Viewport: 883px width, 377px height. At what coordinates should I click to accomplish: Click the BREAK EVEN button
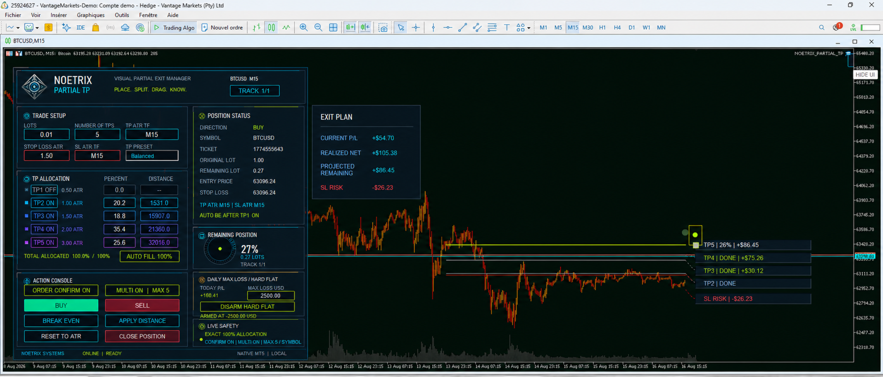click(61, 321)
